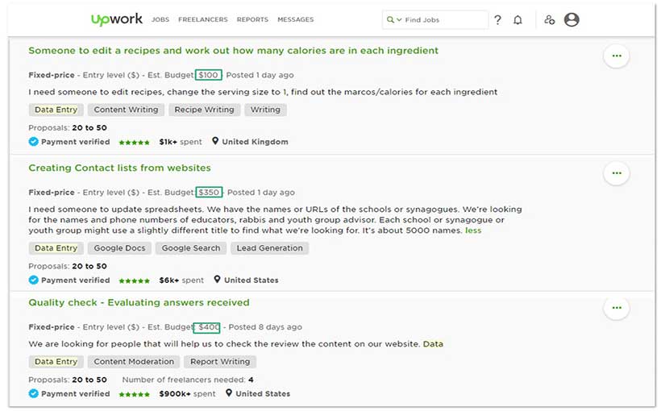Open the JOBS menu
Viewport: 661px width, 411px height.
pos(160,19)
